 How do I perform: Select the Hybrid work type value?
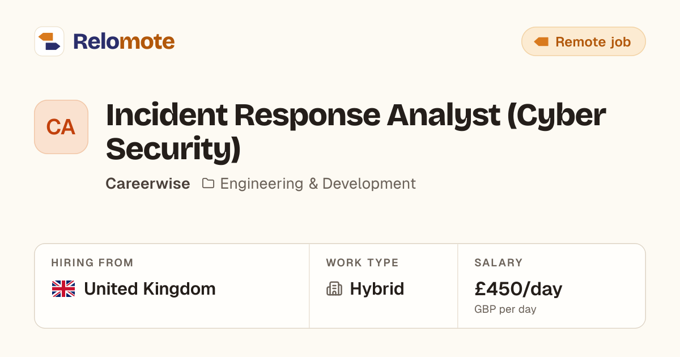(x=377, y=289)
